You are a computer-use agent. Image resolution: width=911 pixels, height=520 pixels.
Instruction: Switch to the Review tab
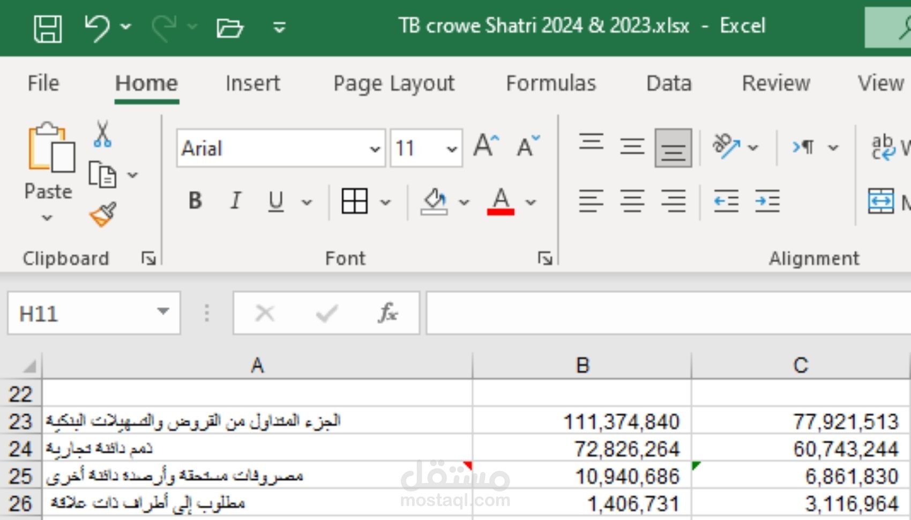(x=776, y=83)
